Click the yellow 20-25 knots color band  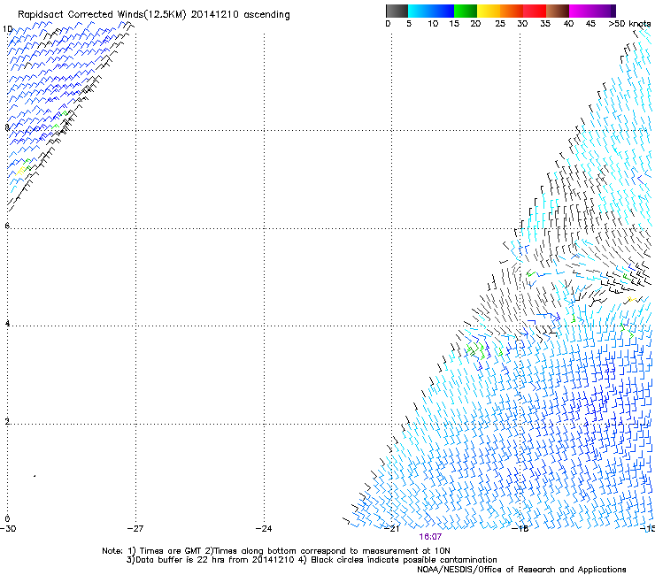coord(489,11)
